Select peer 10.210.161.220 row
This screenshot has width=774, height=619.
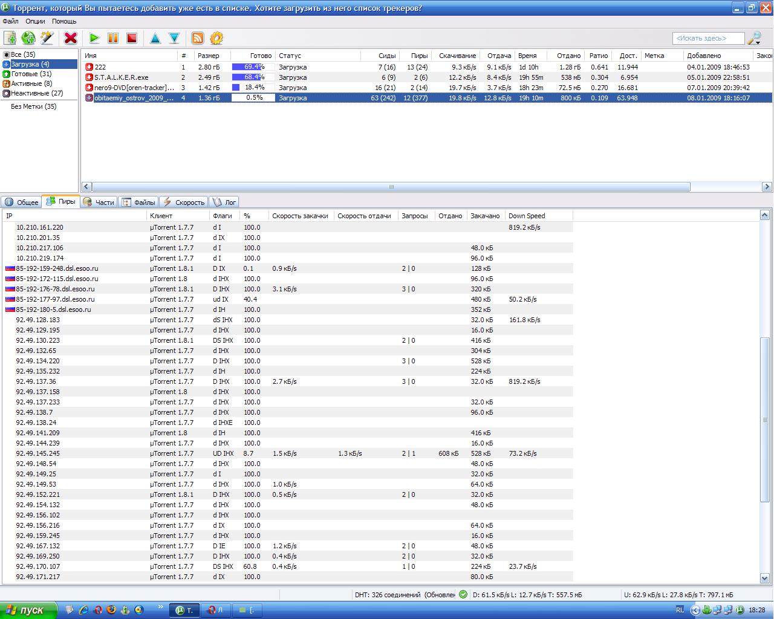click(x=288, y=227)
